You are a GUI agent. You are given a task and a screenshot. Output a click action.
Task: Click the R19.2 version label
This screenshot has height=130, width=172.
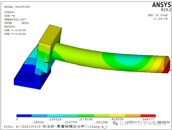point(166,10)
